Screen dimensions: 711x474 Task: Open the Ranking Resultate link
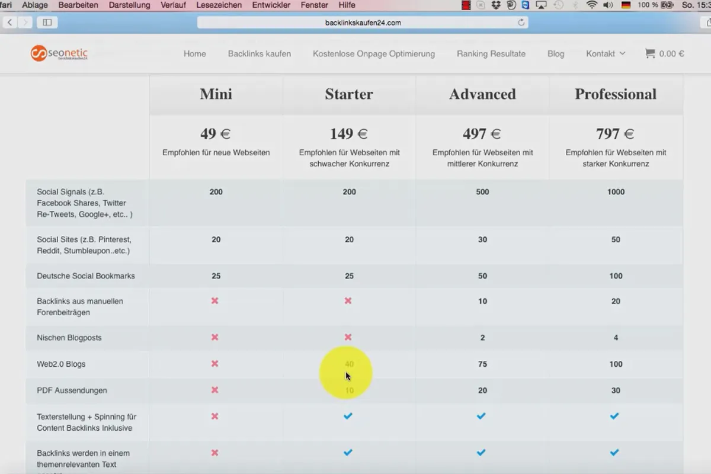pyautogui.click(x=491, y=53)
